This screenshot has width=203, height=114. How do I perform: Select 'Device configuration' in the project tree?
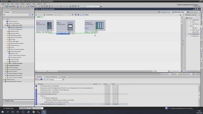[x=16, y=27]
